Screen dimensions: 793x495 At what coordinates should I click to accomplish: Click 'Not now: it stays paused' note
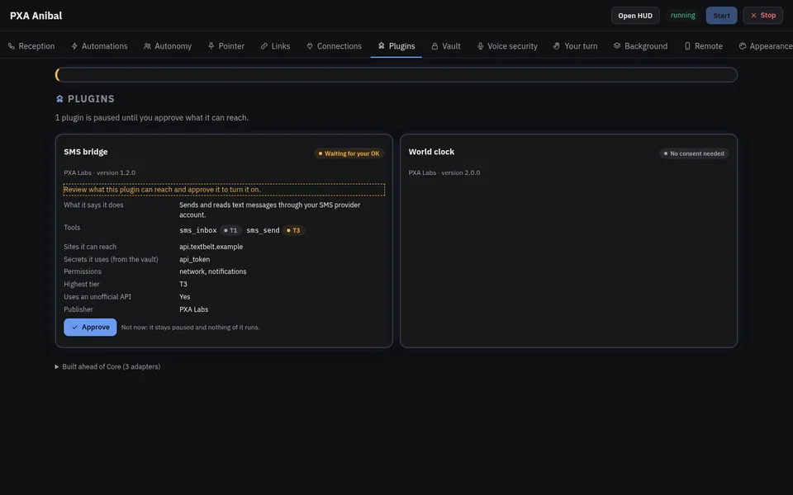[190, 328]
